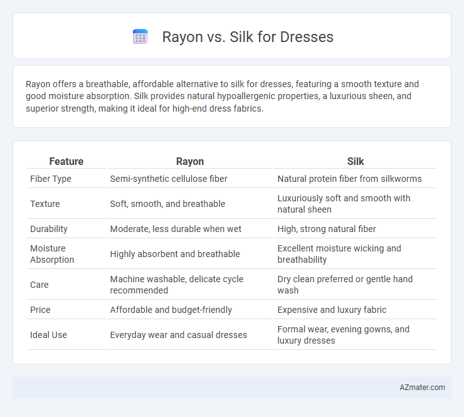Click 'Formal wear, evening gowns, and luxury dresses'
The image size is (464, 417).
(344, 335)
